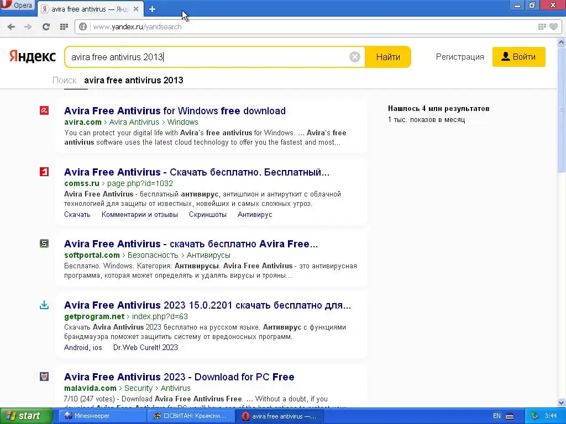This screenshot has height=424, width=566.
Task: Open Dr.Web CureIt! 2023 sitelink
Action: coord(145,348)
